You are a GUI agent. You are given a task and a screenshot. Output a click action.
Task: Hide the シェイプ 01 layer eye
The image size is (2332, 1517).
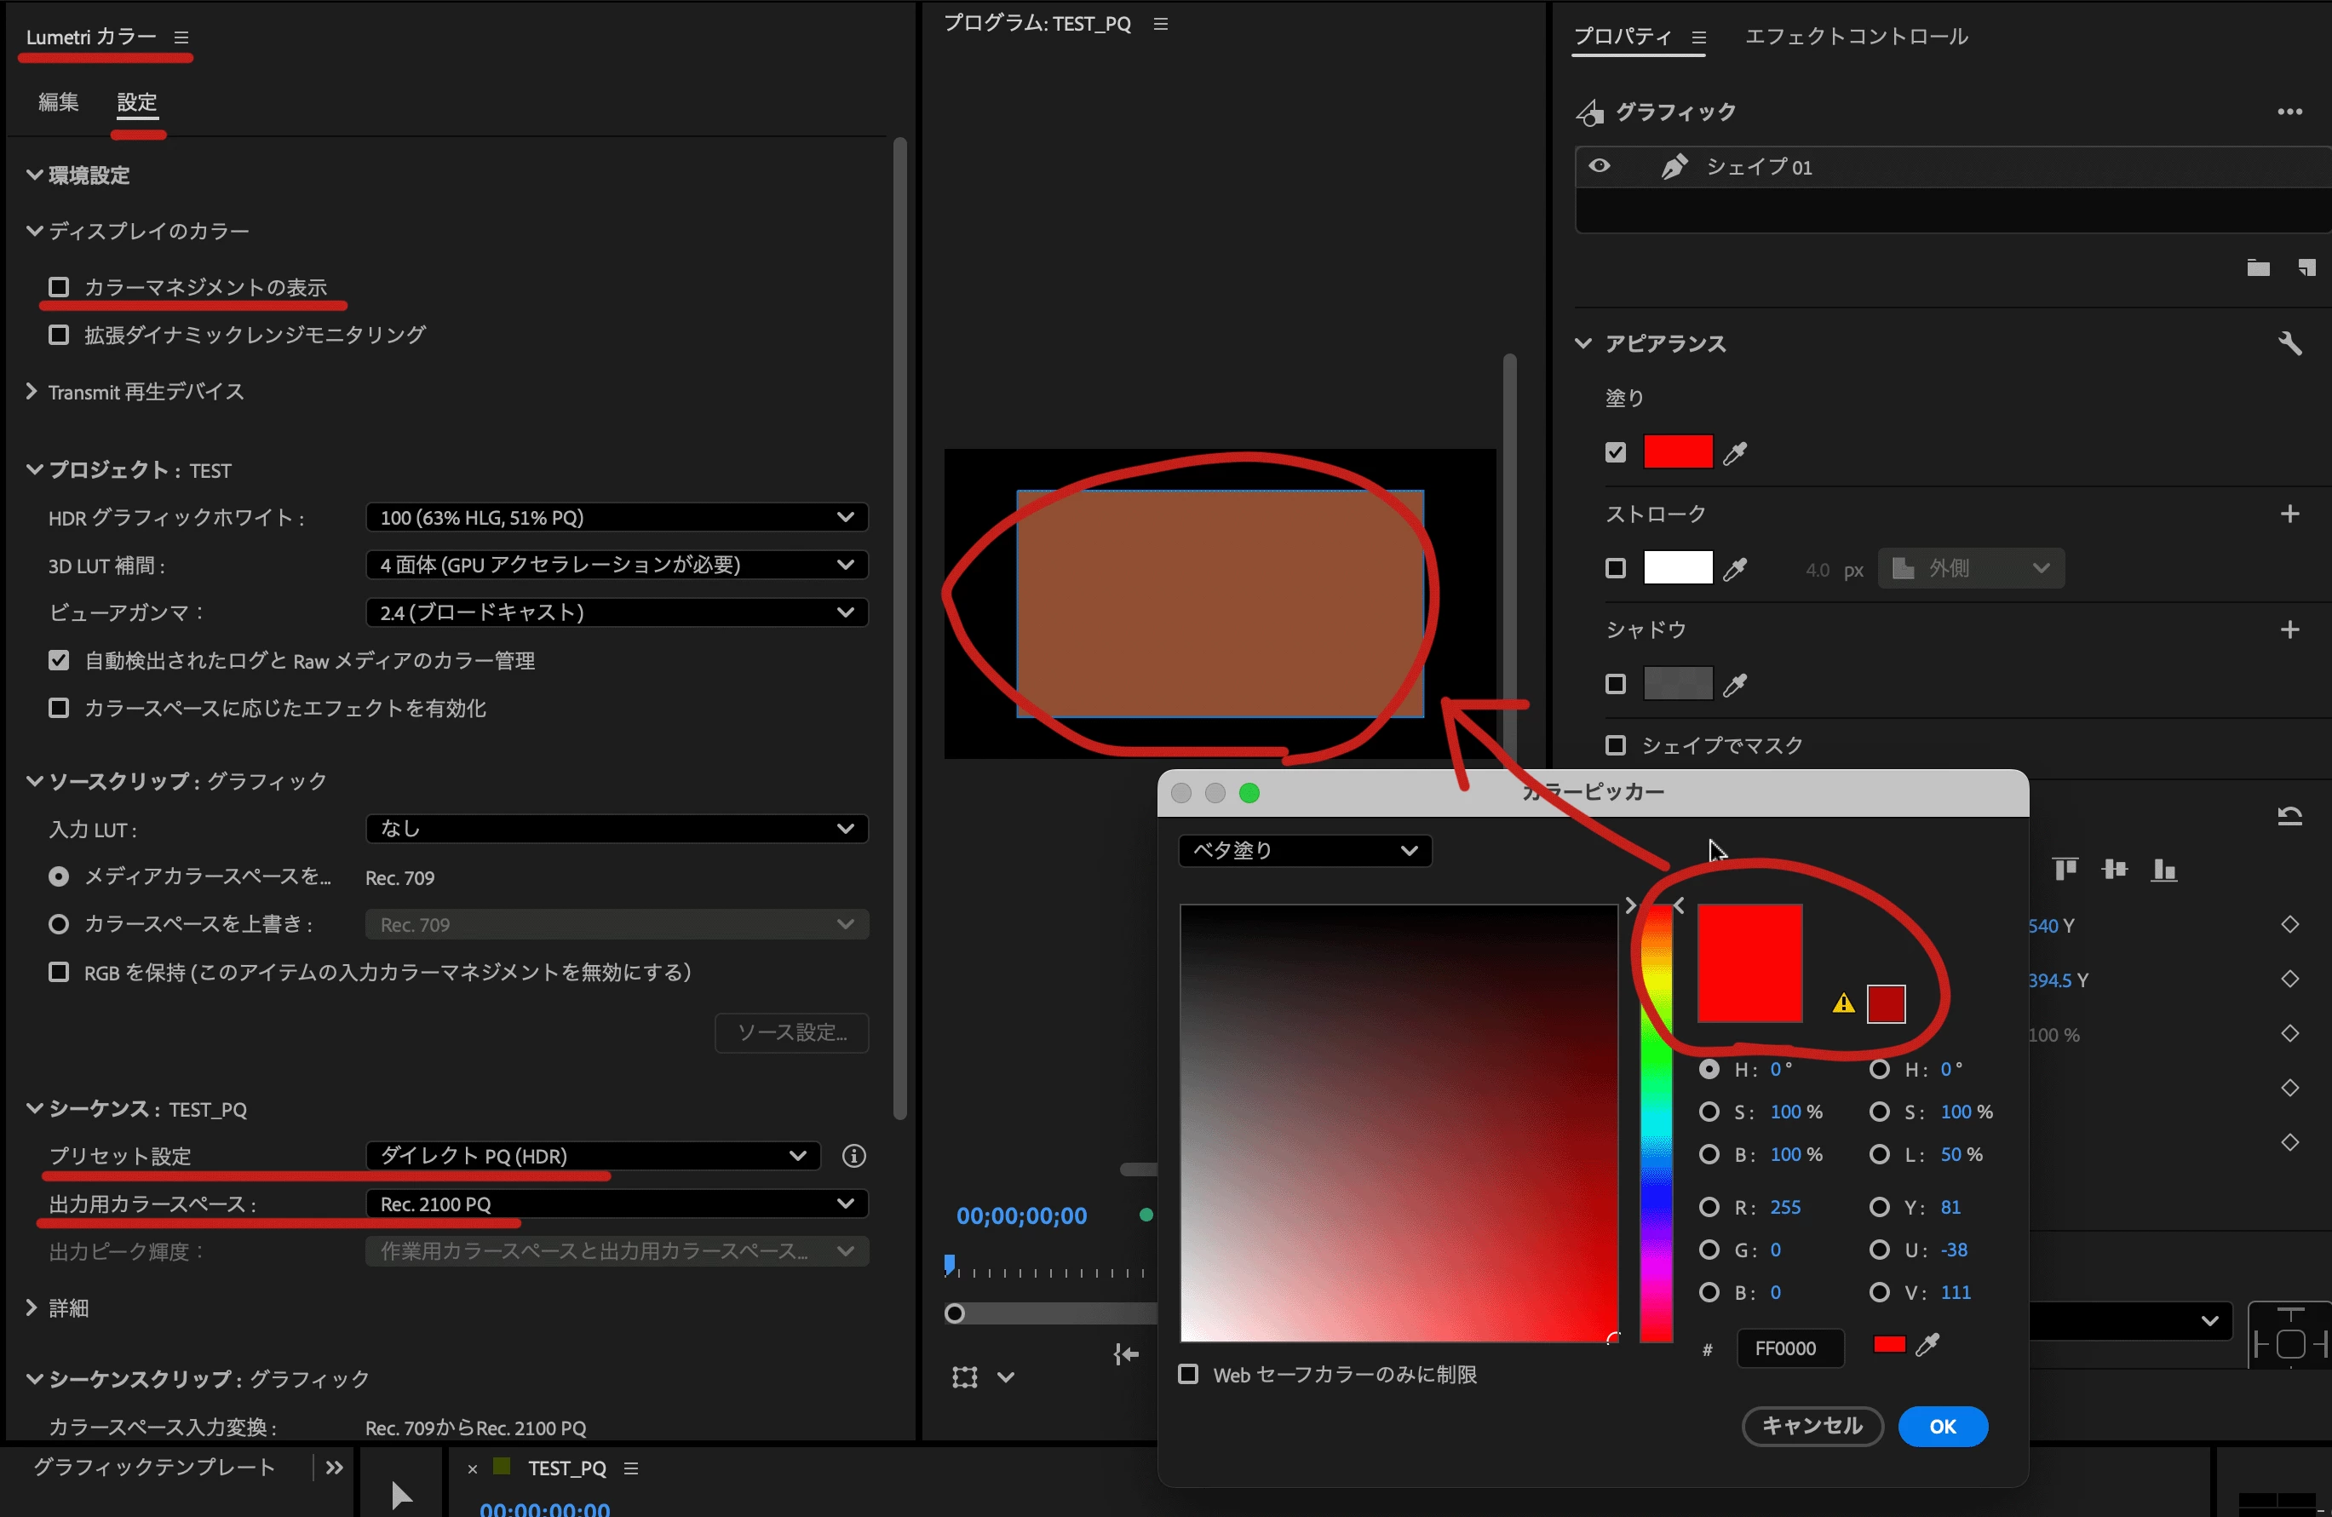(x=1599, y=165)
